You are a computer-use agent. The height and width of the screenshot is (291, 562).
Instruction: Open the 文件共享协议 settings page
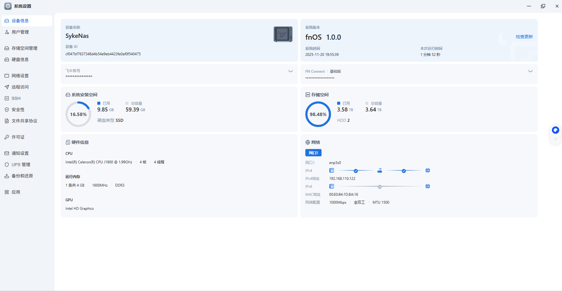pos(27,121)
